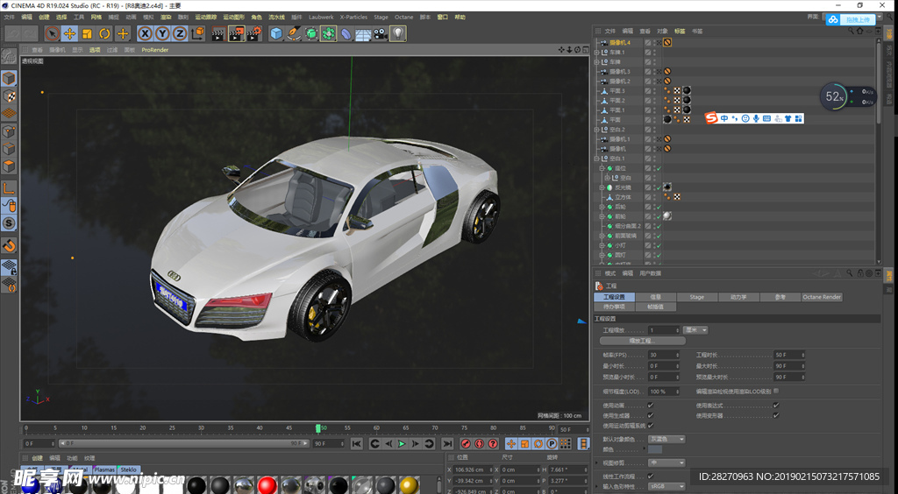Click the 颜色 color swatch

(x=655, y=449)
